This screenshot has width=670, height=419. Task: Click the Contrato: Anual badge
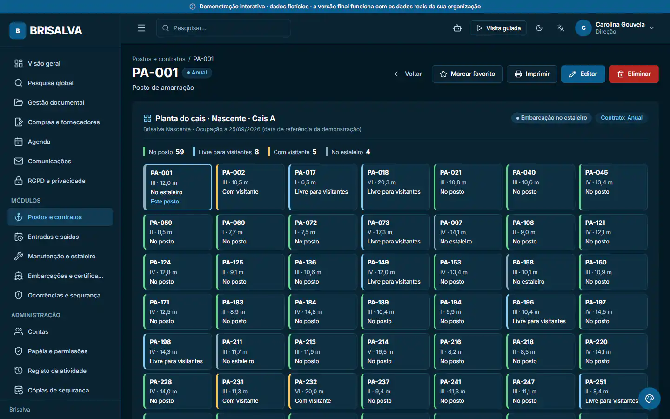pos(622,118)
